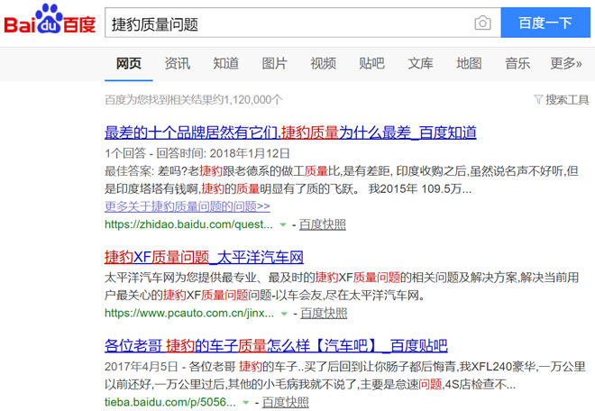Click the search tools filter icon
Viewport: 595px width, 411px height.
click(x=538, y=99)
